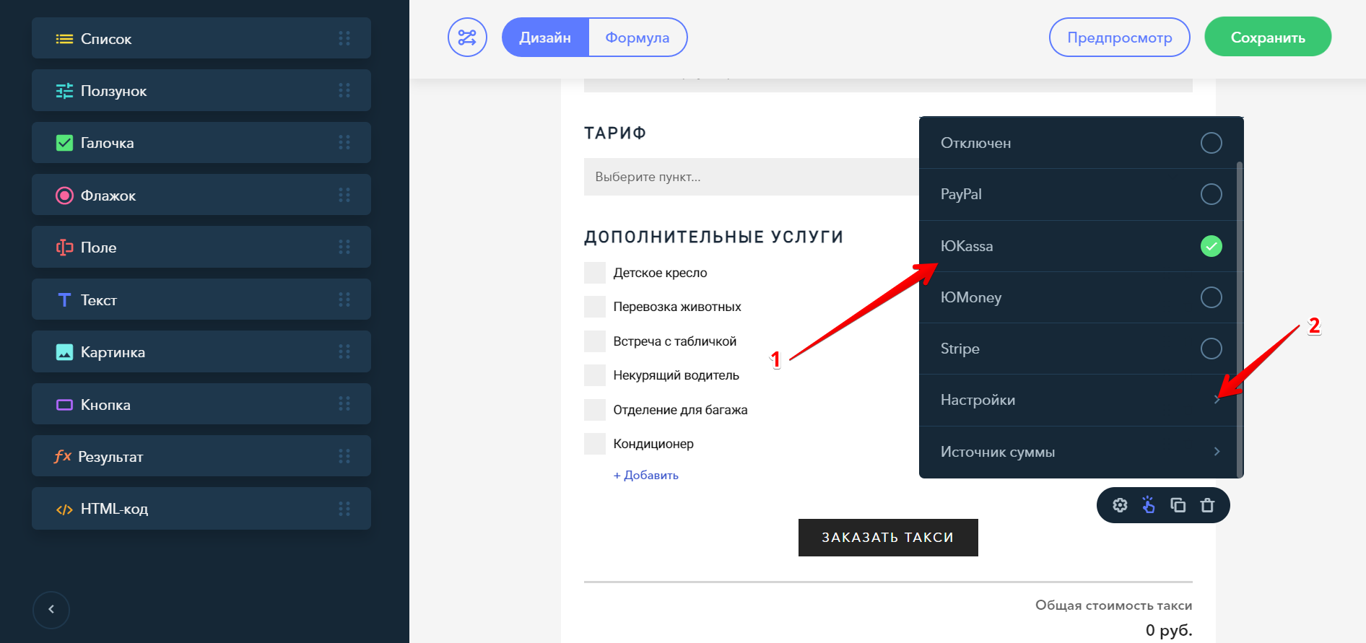Screen dimensions: 1366x643
Task: Click the ТАРИФ heading text
Action: coord(615,133)
